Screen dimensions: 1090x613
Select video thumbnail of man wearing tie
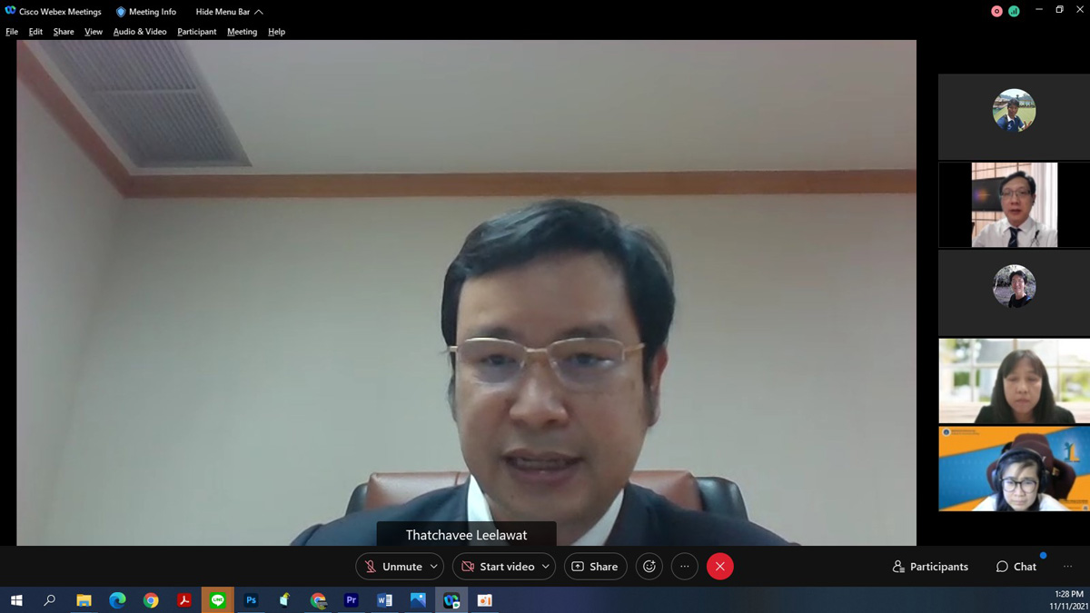point(1014,205)
